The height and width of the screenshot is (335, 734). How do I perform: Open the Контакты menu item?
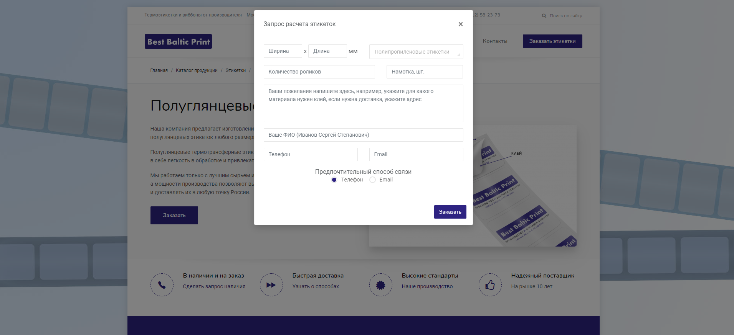495,41
